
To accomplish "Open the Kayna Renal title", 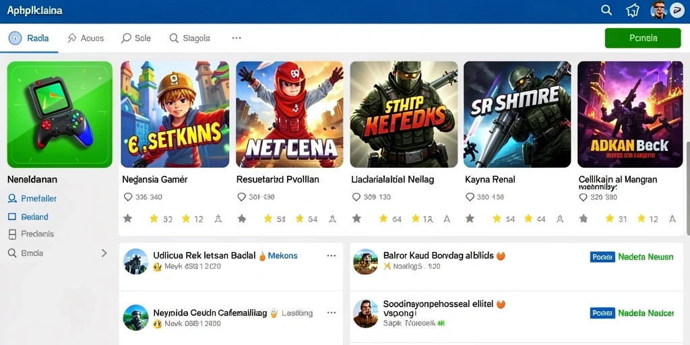I will [490, 179].
